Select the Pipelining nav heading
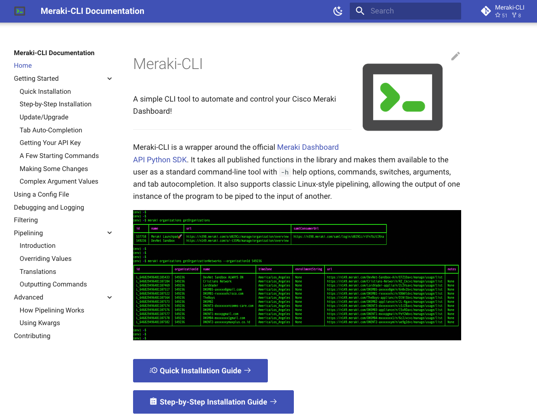The width and height of the screenshot is (537, 418). point(28,233)
